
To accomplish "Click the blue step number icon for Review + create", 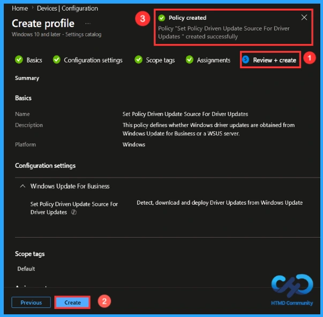I will click(245, 60).
